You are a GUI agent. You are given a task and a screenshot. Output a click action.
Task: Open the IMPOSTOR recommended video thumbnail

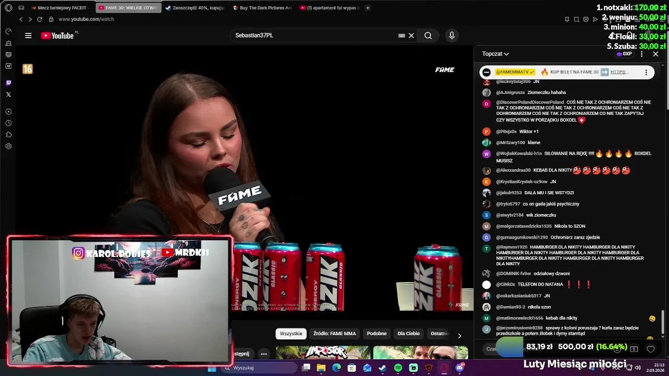tap(322, 352)
